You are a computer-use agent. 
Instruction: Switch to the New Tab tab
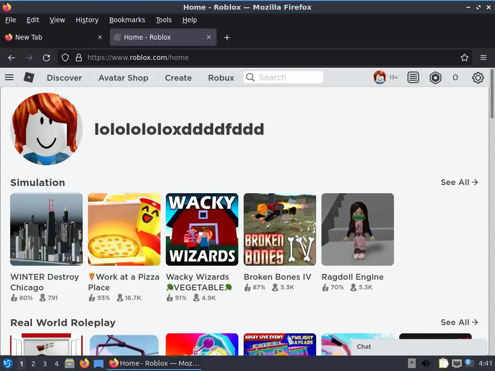click(x=54, y=37)
